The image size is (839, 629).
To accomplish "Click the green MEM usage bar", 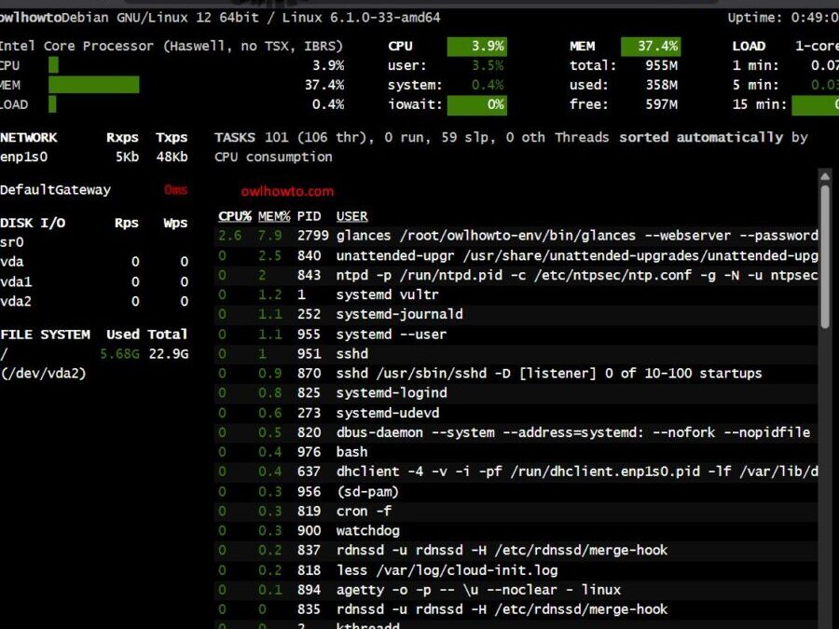I will (93, 85).
